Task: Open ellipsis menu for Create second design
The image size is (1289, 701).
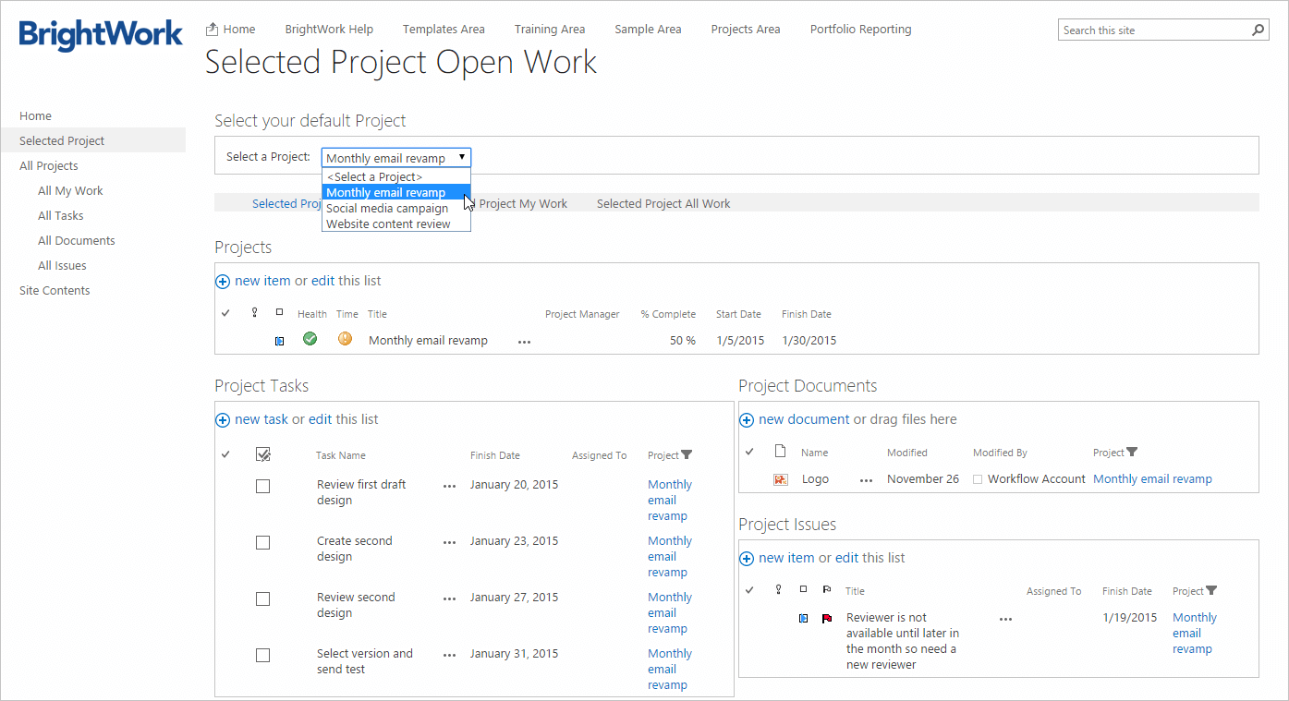Action: 449,542
